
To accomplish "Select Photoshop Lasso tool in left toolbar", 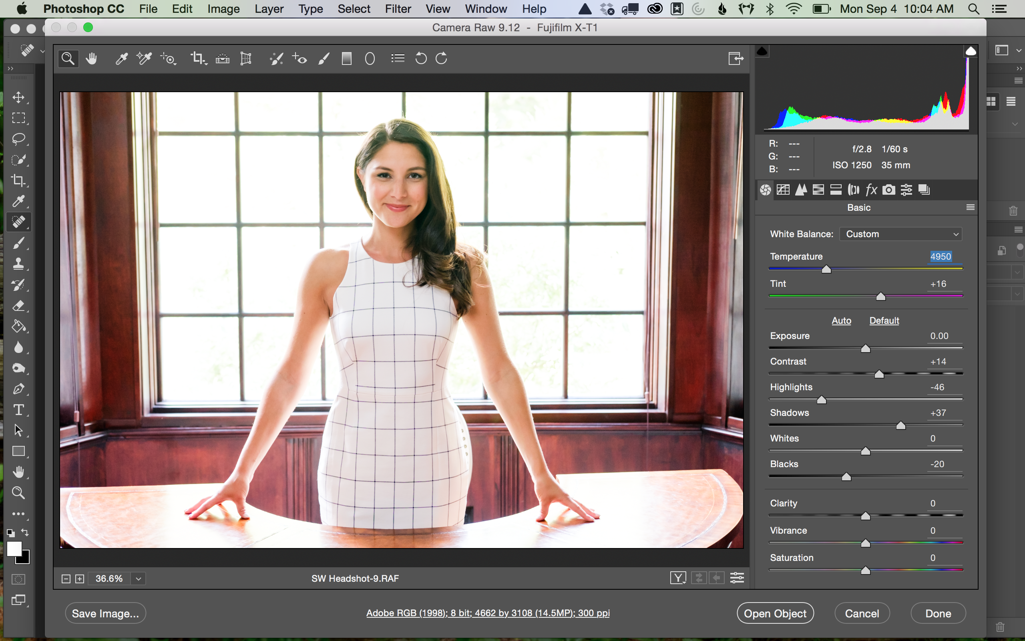I will click(18, 139).
